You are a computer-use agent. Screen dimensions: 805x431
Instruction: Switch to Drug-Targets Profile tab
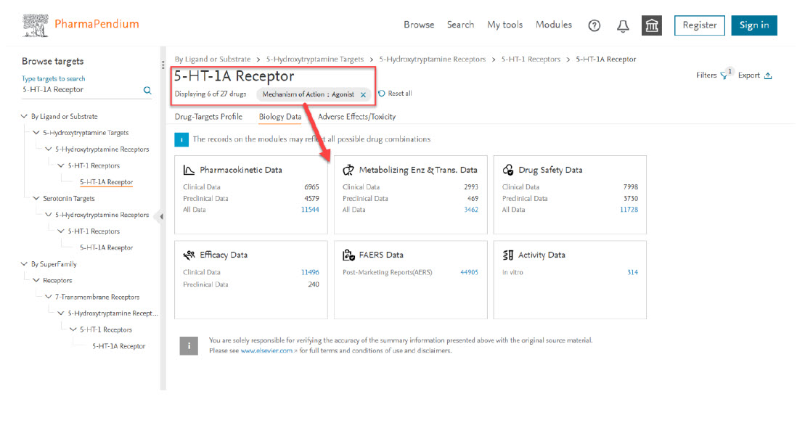coord(208,116)
